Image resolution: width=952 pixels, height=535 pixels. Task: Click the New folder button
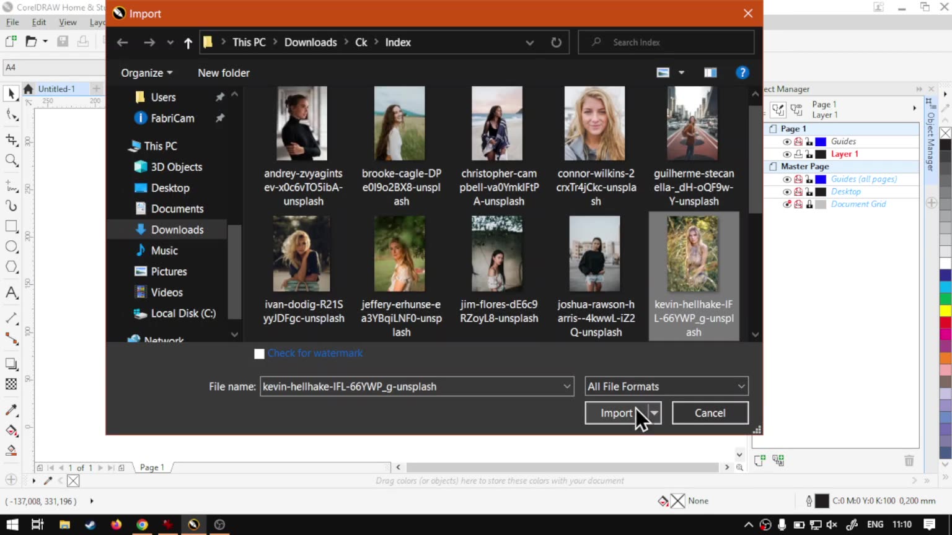click(223, 73)
